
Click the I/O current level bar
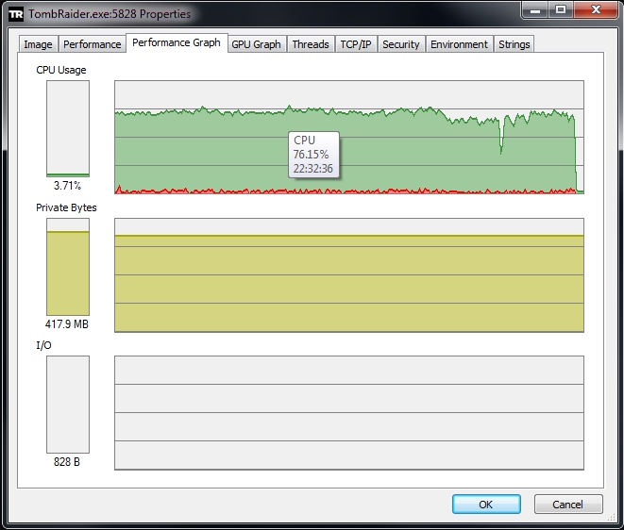pos(68,405)
